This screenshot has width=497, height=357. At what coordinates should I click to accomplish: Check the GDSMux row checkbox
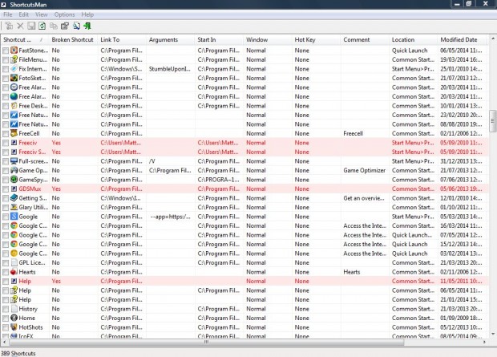pyautogui.click(x=6, y=189)
